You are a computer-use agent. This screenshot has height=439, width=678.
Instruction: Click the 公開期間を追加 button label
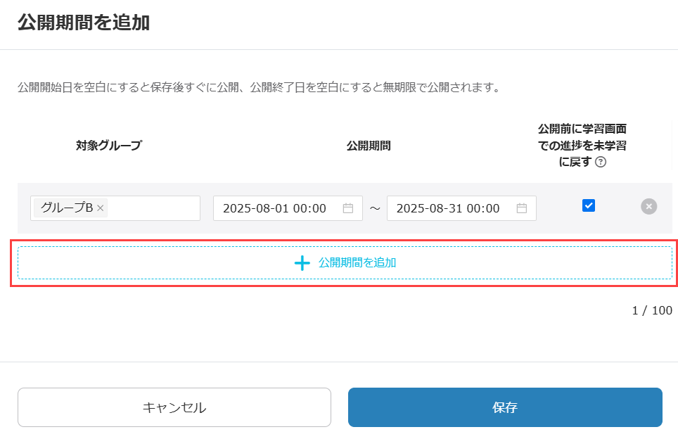357,262
